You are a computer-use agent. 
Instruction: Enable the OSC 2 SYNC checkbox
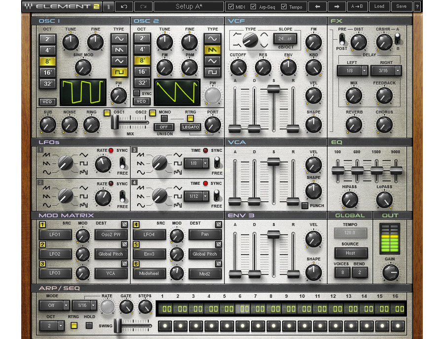pyautogui.click(x=137, y=93)
